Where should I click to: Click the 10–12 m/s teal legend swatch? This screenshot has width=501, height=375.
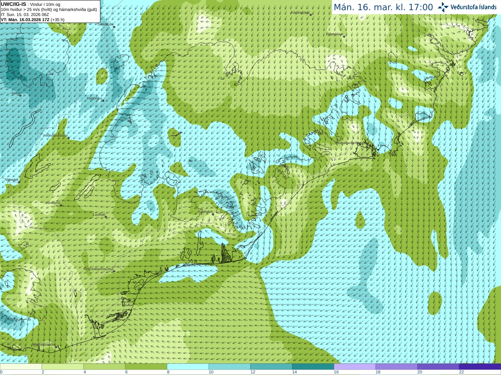pyautogui.click(x=229, y=366)
